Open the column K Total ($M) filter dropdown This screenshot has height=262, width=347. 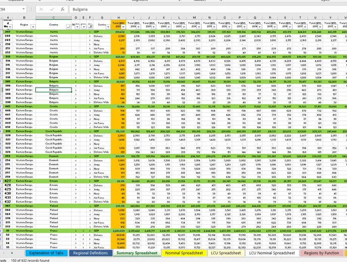click(169, 27)
